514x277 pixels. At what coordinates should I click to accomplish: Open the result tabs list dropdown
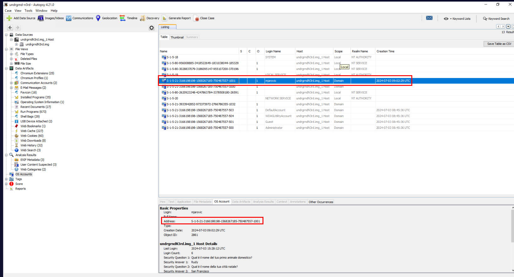tap(508, 27)
